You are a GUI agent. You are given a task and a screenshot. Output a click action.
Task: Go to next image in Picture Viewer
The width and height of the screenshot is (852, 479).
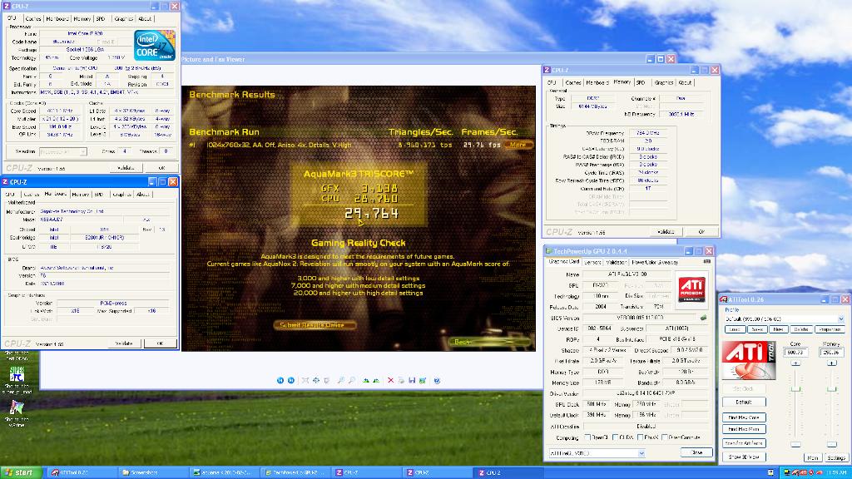coord(291,381)
